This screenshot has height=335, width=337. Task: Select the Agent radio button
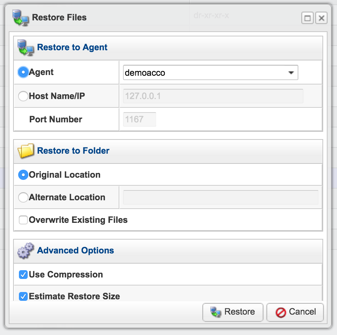23,72
